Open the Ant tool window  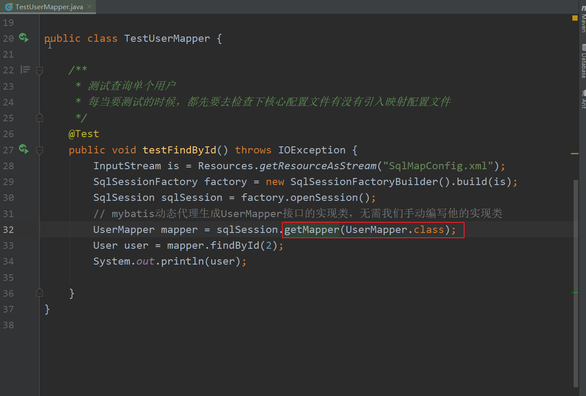tap(583, 99)
